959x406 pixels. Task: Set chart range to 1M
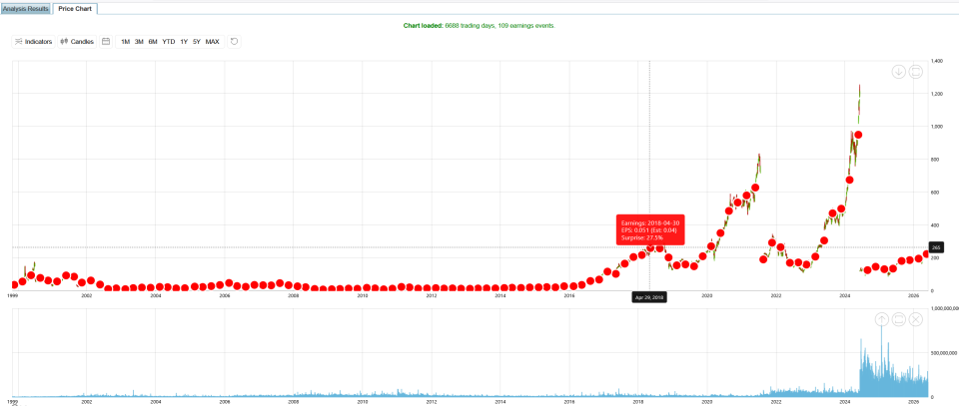(x=126, y=42)
